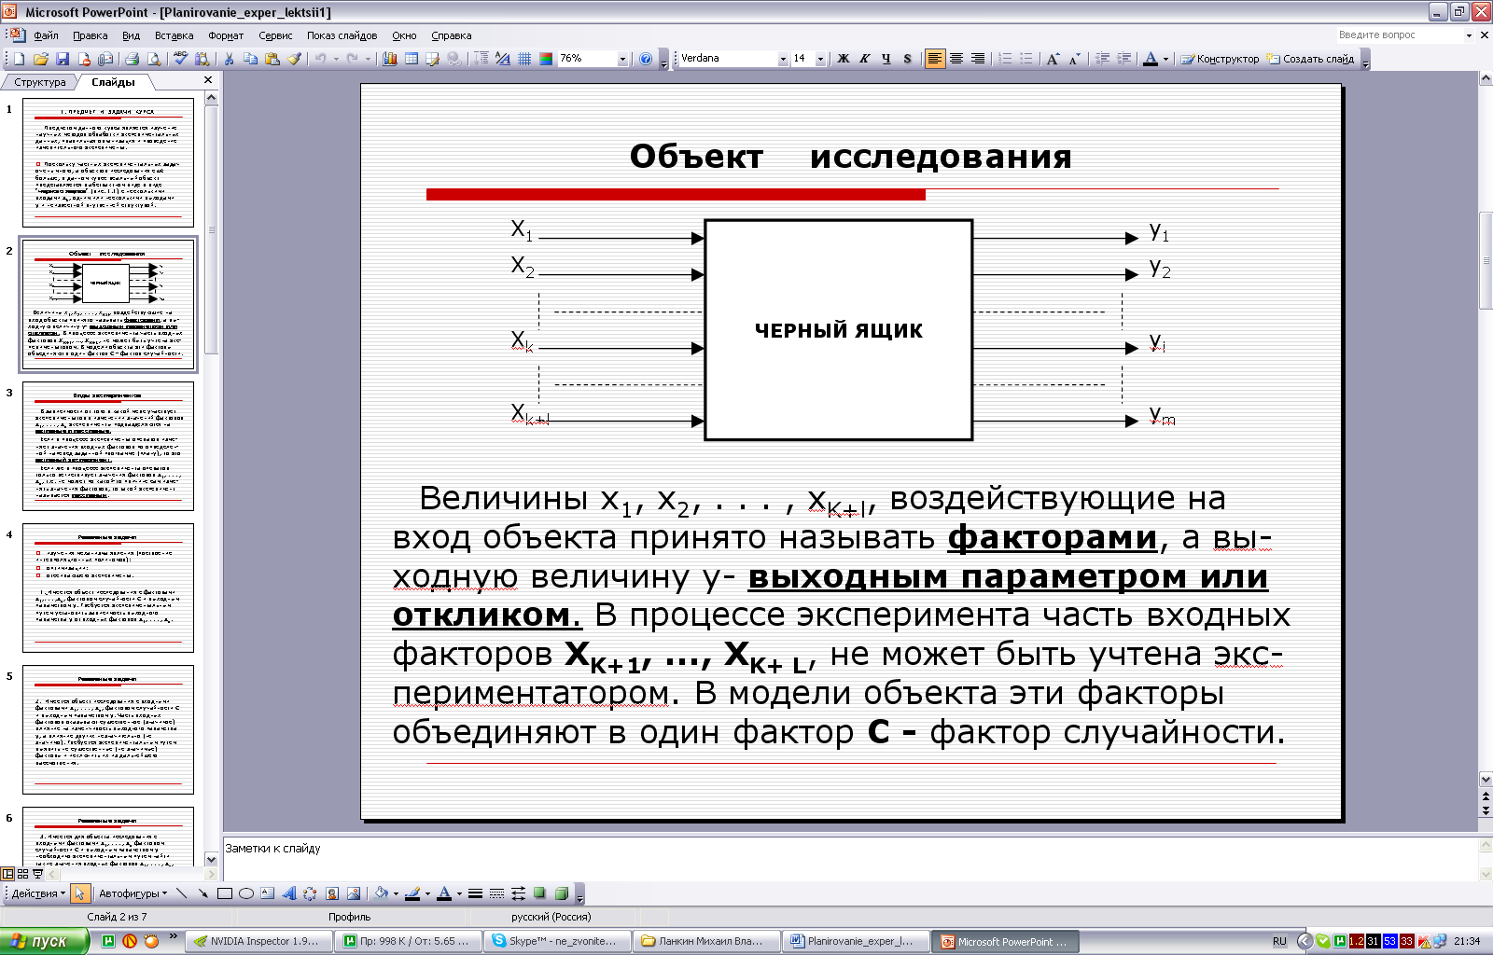Screen dimensions: 1493x955
Task: Click the Конструктор button
Action: tap(1221, 59)
